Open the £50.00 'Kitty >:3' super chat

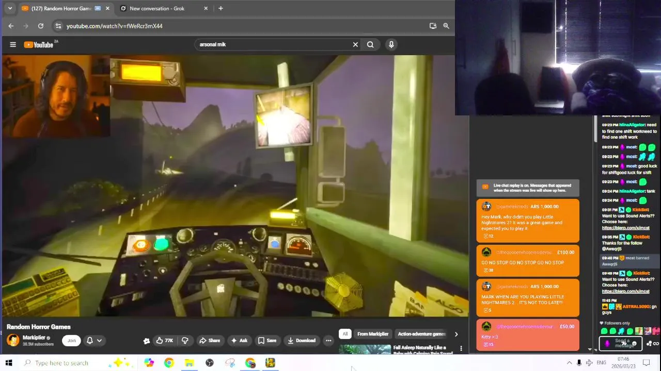click(528, 334)
